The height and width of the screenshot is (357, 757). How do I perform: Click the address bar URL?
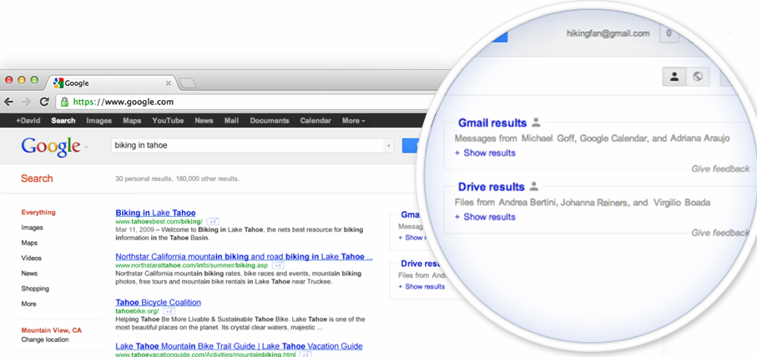[x=124, y=102]
